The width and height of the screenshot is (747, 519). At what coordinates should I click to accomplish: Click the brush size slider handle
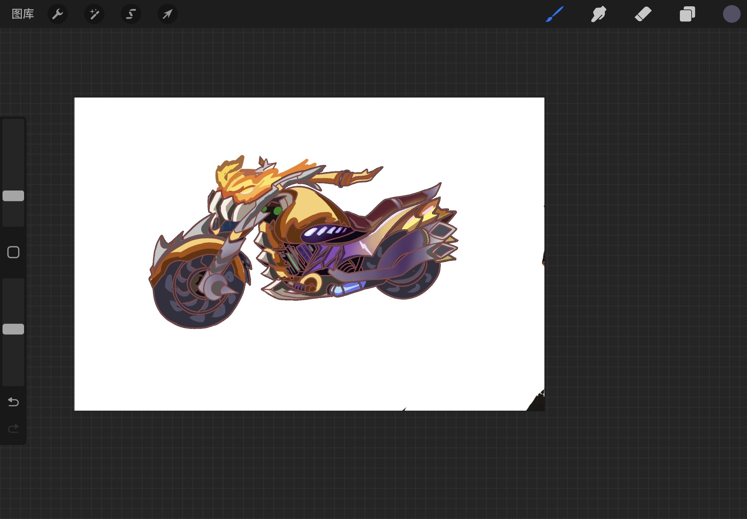(13, 196)
